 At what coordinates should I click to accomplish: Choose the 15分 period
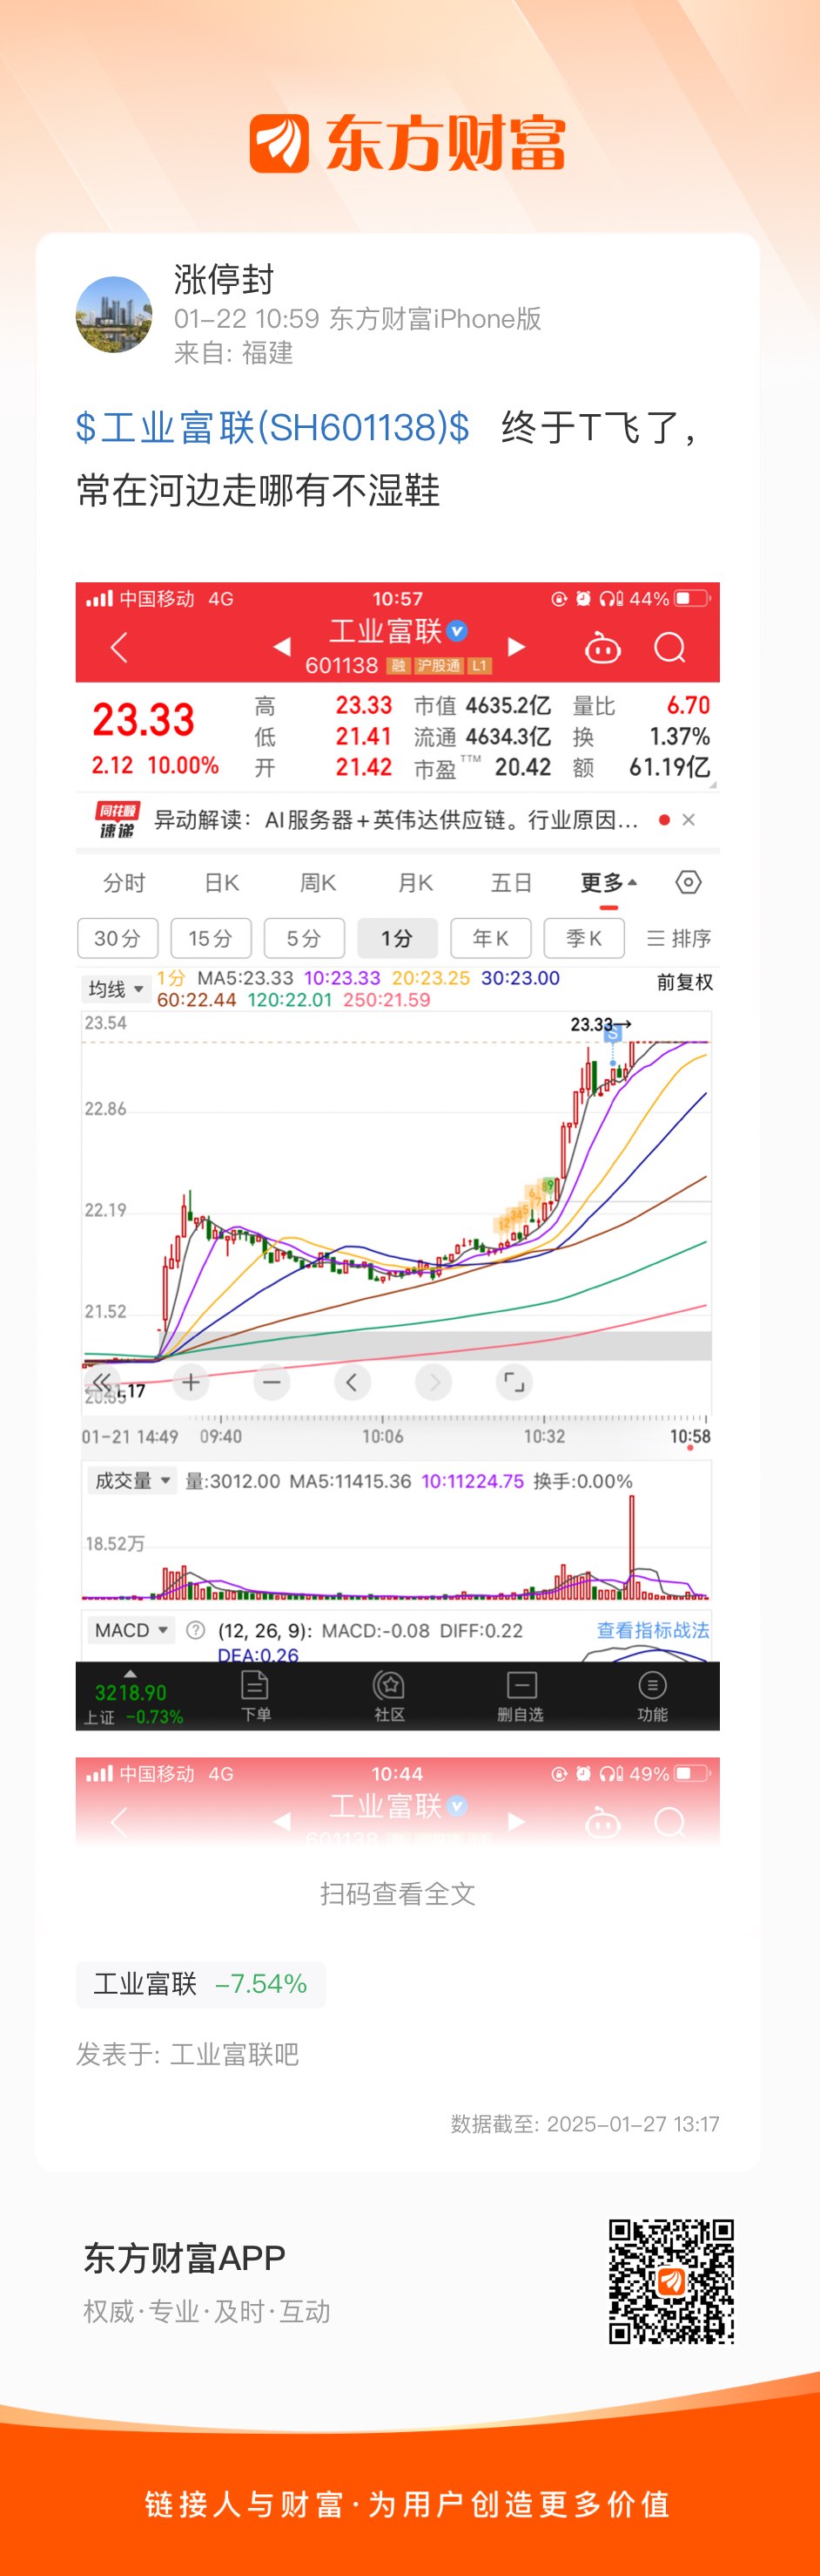[x=211, y=938]
